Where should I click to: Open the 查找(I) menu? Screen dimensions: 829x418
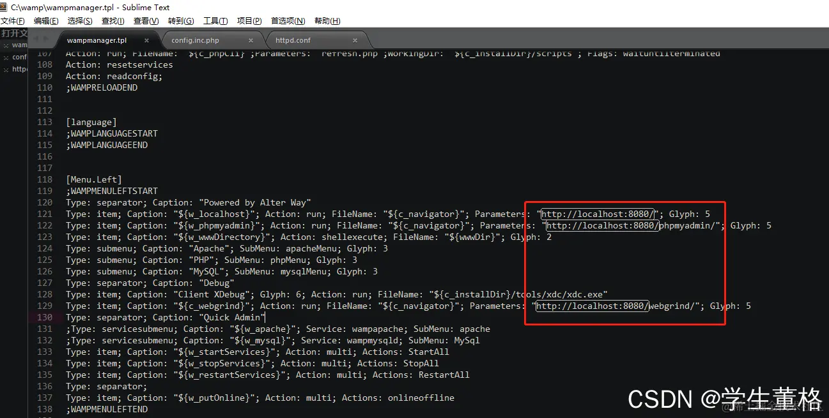point(113,21)
